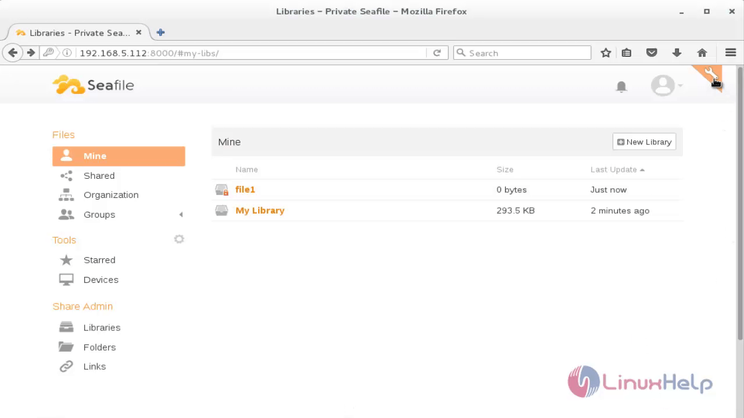This screenshot has height=418, width=744.
Task: Sort libraries by Name column
Action: pos(246,170)
